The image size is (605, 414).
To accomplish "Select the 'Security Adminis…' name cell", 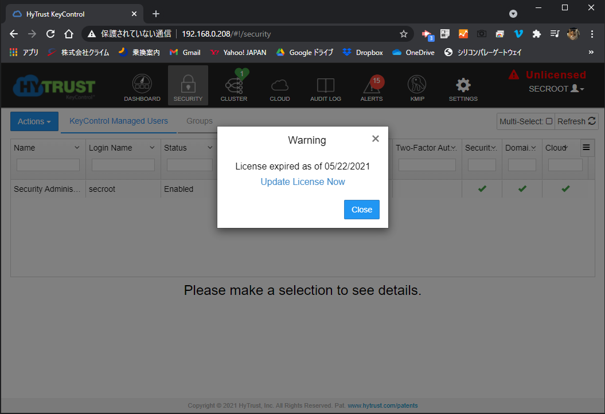I will 48,189.
